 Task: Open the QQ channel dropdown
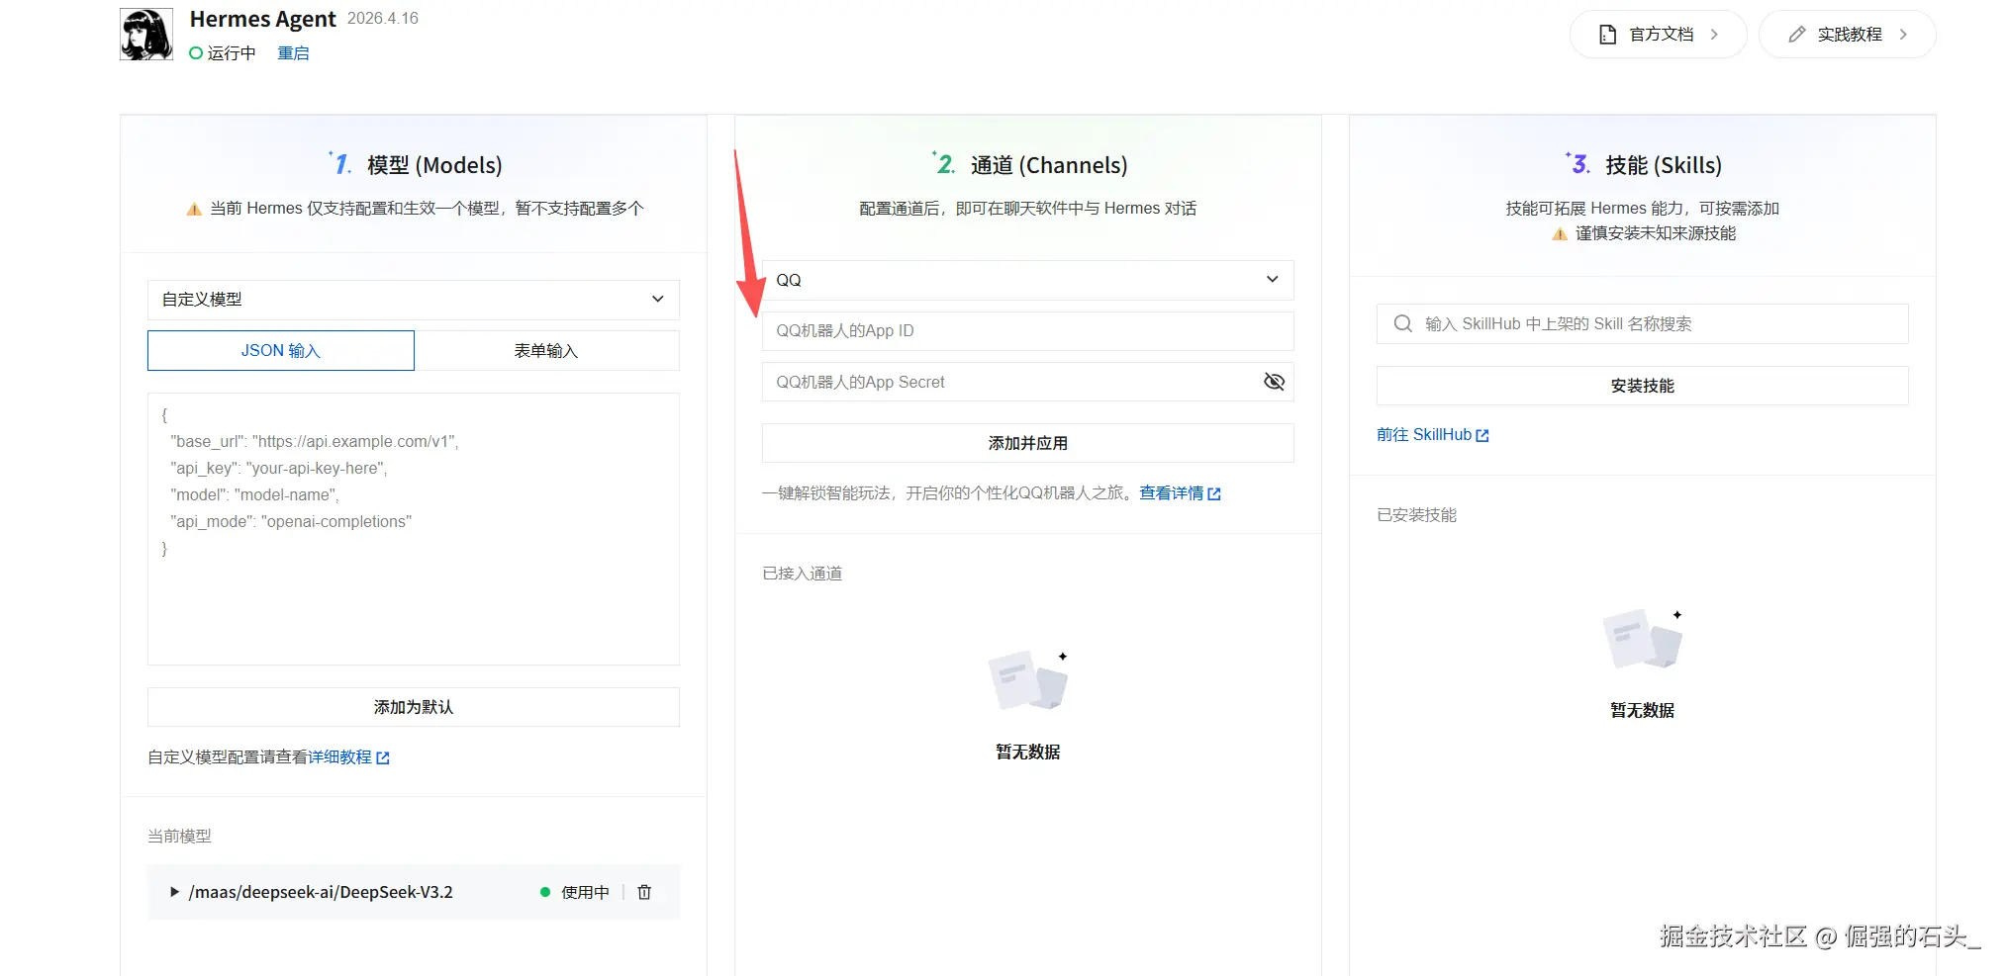[x=1027, y=280]
